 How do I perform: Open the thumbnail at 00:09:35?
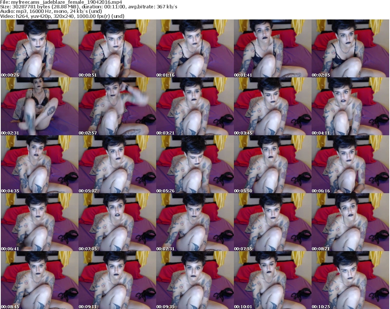[x=195, y=280]
